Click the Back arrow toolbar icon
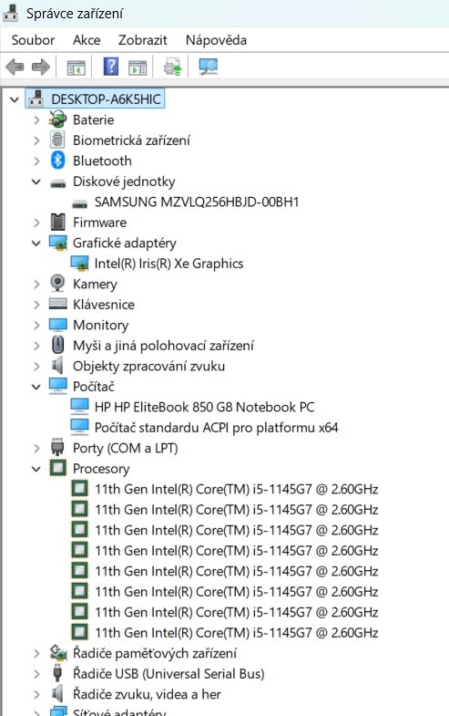The height and width of the screenshot is (716, 449). [x=15, y=67]
